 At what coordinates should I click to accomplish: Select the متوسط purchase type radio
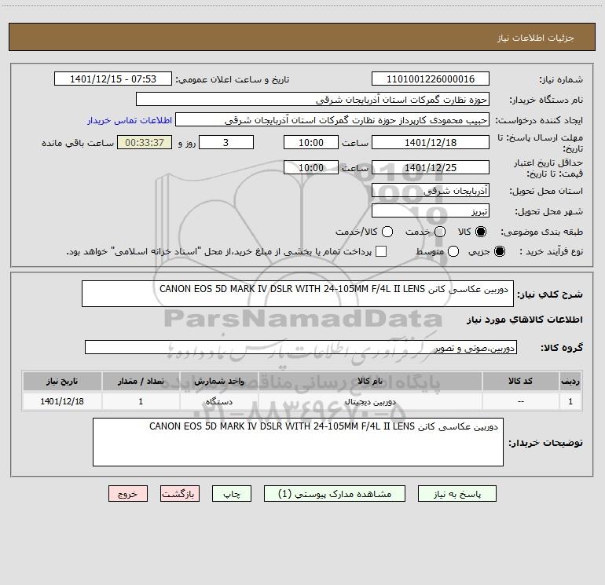click(x=453, y=251)
